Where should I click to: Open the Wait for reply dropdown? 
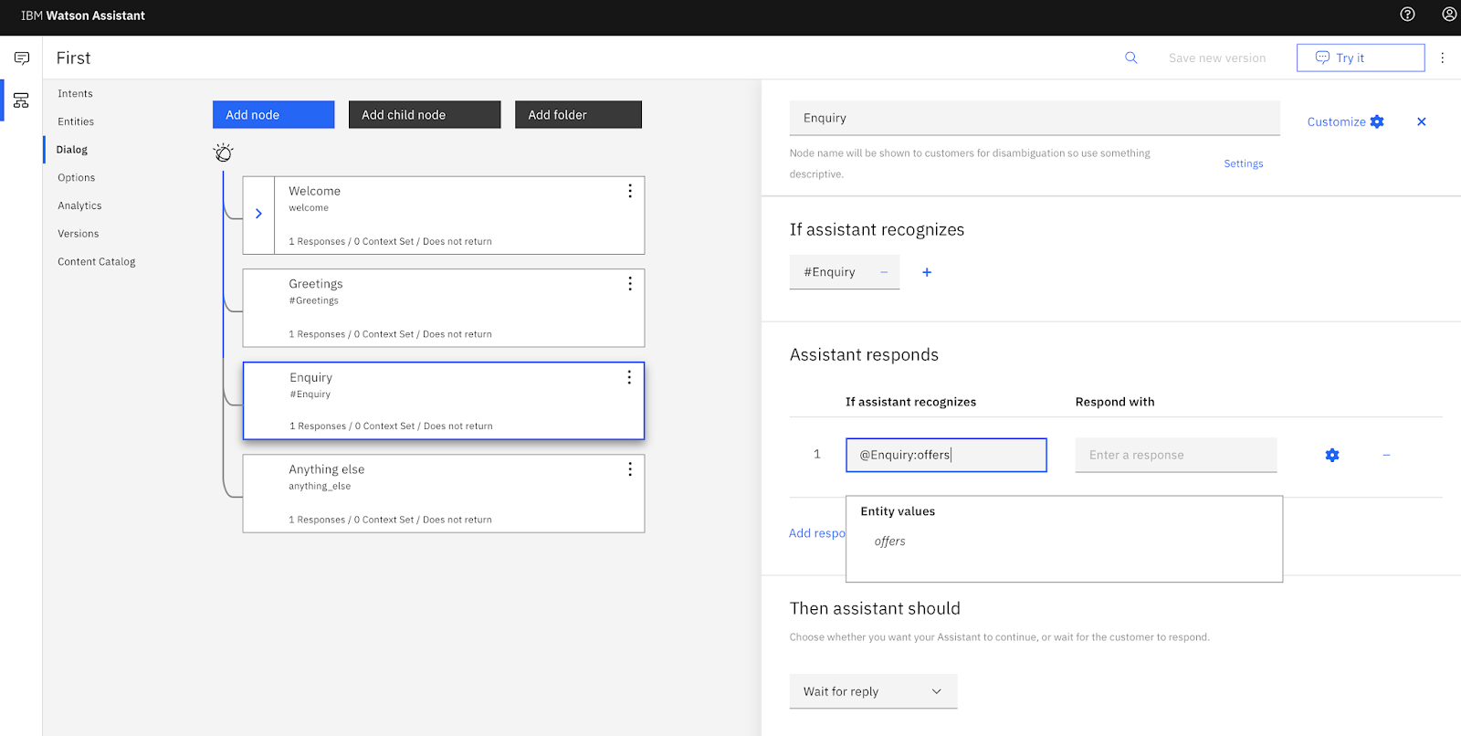[x=873, y=691]
